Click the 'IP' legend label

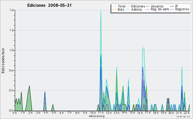pyautogui.click(x=177, y=6)
